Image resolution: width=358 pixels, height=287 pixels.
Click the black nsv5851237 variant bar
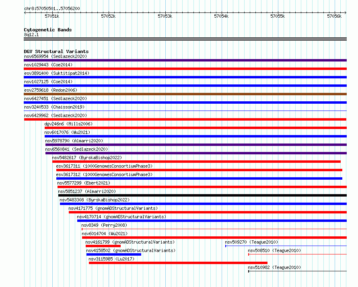coord(202,195)
